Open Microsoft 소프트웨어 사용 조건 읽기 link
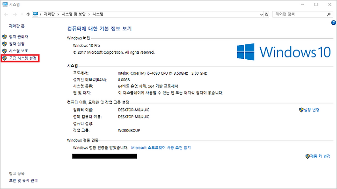 [x=161, y=147]
